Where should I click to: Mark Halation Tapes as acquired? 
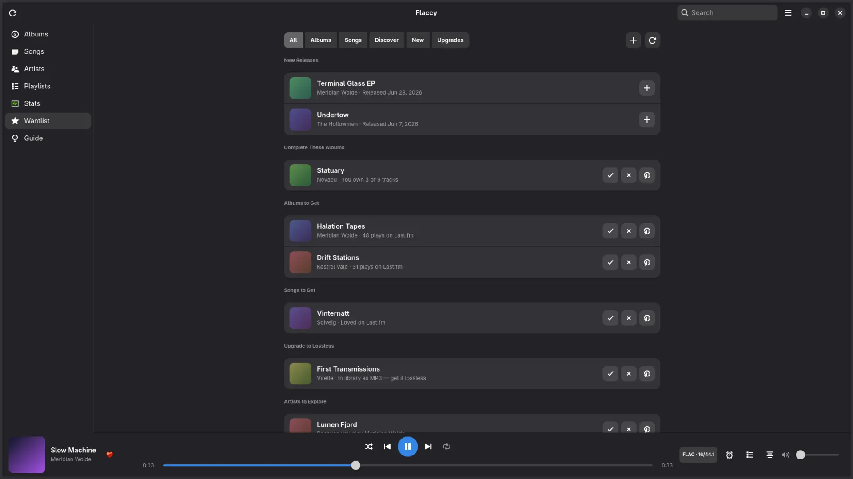610,231
